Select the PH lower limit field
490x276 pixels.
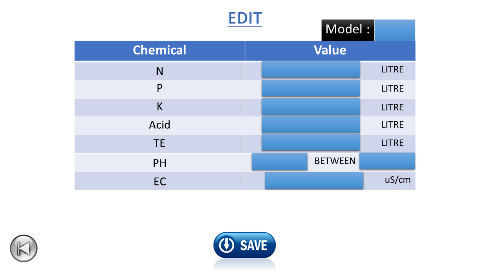tap(280, 161)
